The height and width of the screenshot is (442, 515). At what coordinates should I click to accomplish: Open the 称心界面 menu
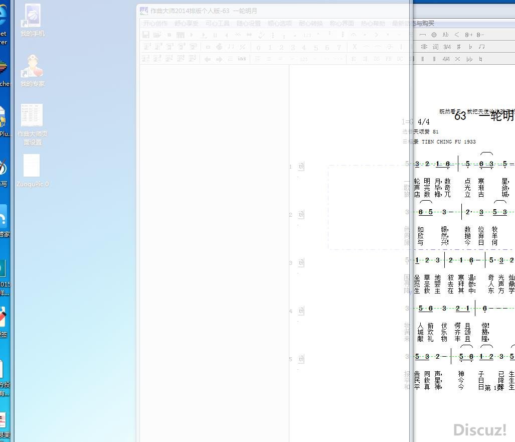coord(342,24)
